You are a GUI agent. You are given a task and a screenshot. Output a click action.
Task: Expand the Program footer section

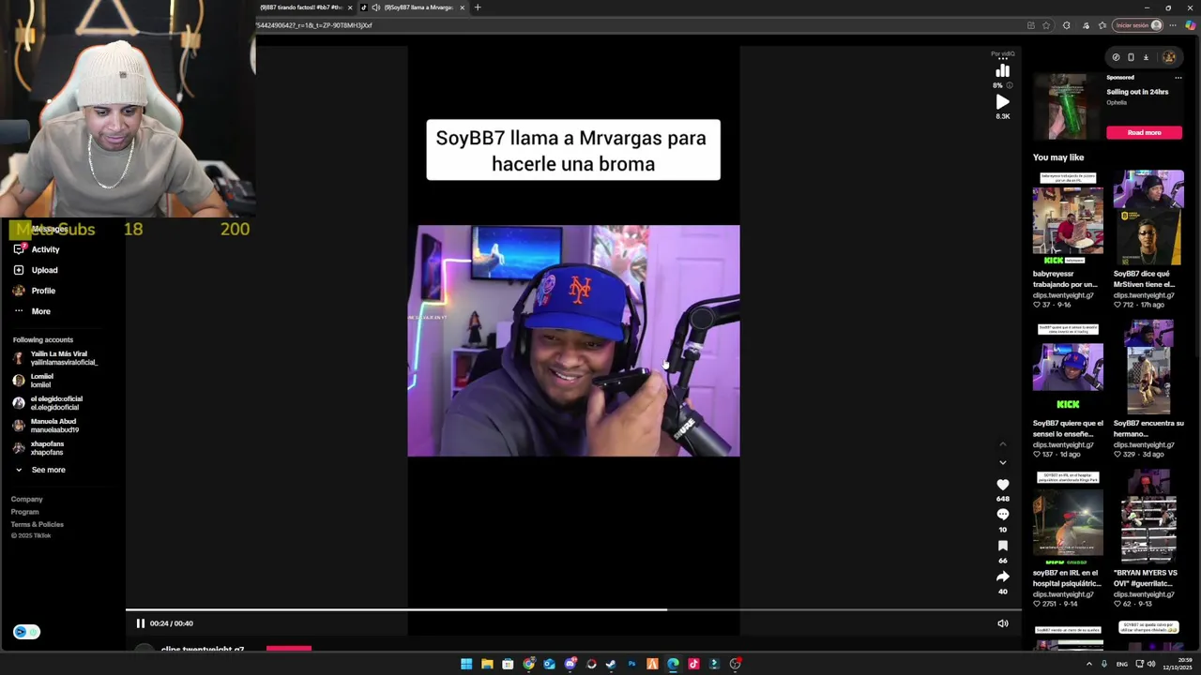point(25,512)
